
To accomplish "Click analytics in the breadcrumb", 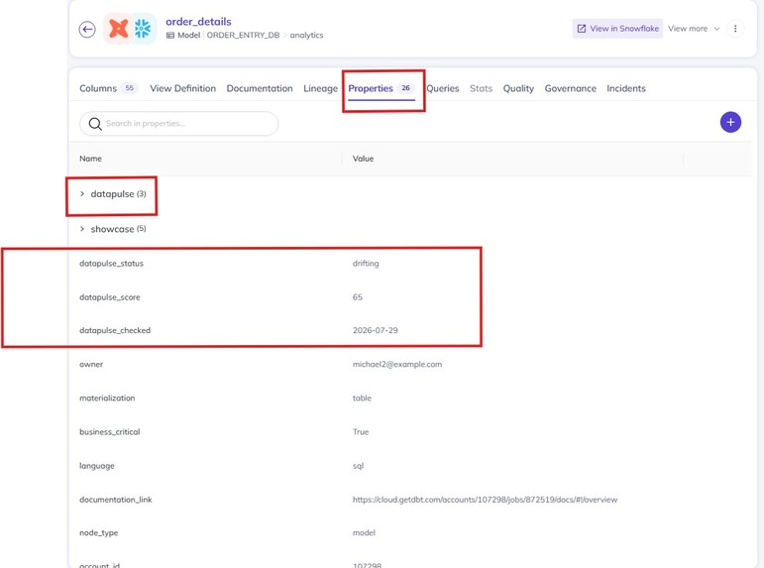I will tap(306, 35).
